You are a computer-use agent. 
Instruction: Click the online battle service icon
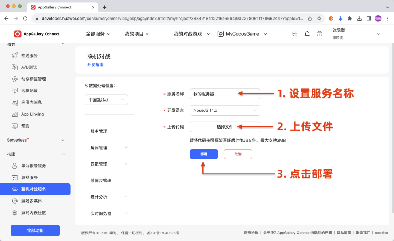point(15,189)
